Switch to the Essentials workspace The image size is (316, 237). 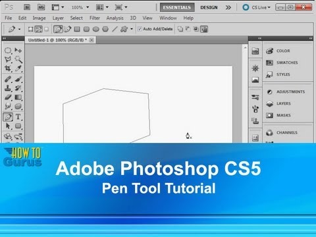177,7
